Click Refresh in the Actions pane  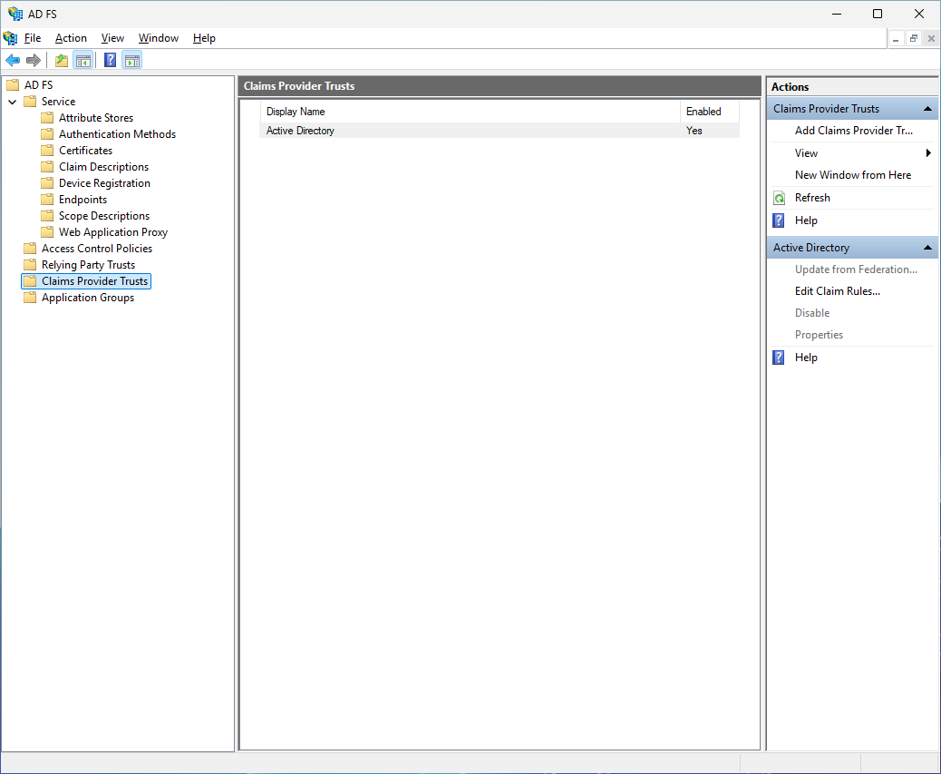(x=812, y=198)
